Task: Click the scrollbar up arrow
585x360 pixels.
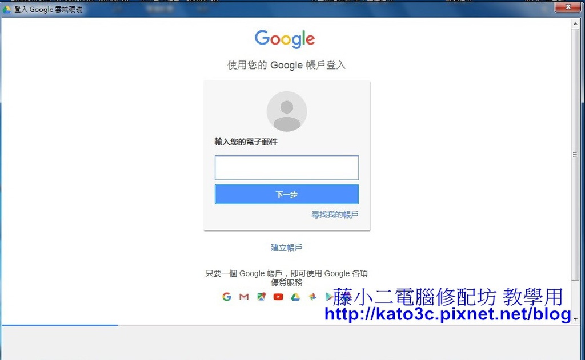Action: pyautogui.click(x=575, y=23)
